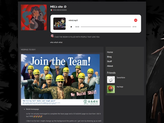This screenshot has height=123, width=164.
Task: Click Savoirfaire friend avatar image
Action: click(111, 80)
